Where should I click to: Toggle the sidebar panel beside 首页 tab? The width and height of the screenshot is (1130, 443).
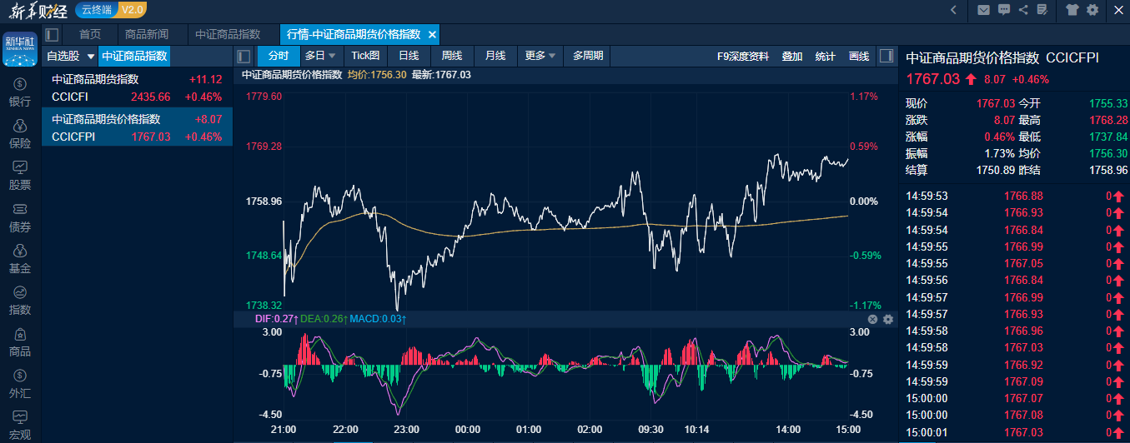53,34
